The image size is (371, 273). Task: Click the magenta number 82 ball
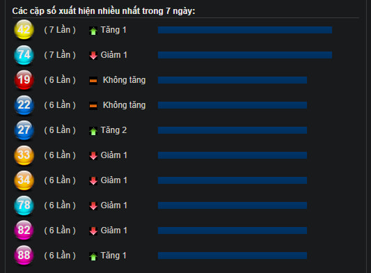[x=24, y=230]
